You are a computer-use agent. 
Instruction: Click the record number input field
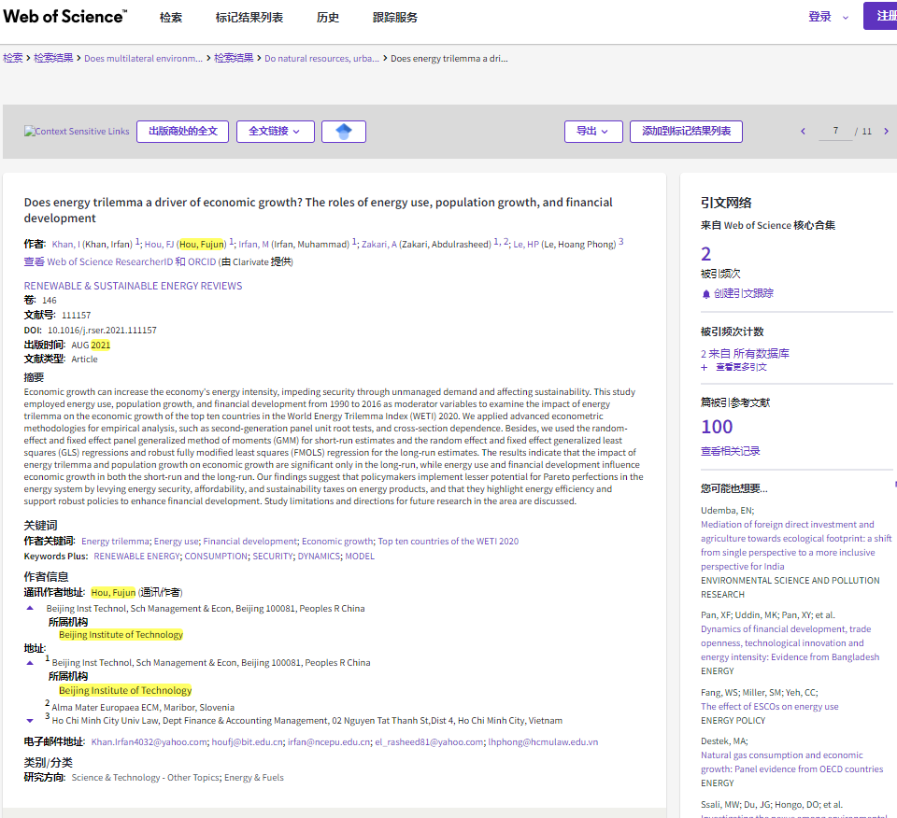834,132
